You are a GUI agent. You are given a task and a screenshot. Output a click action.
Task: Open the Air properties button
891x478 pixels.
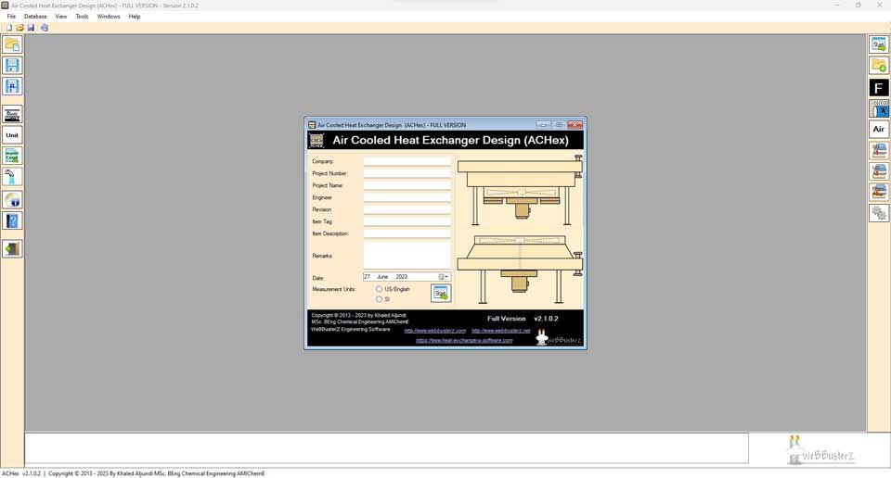tap(879, 130)
